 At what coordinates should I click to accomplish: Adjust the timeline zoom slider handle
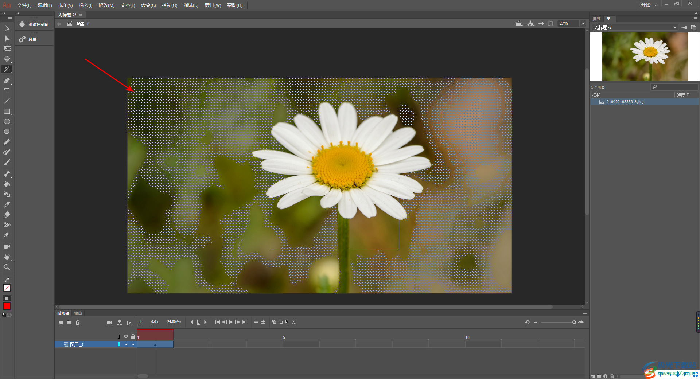click(574, 322)
